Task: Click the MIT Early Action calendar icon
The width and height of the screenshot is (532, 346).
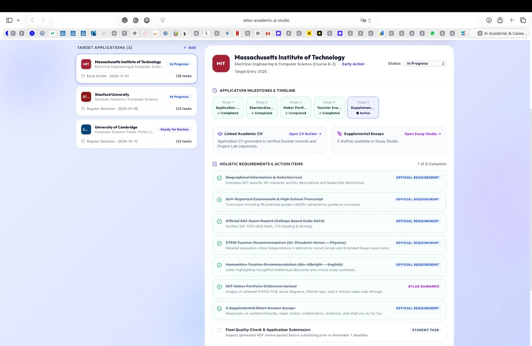Action: pyautogui.click(x=83, y=76)
